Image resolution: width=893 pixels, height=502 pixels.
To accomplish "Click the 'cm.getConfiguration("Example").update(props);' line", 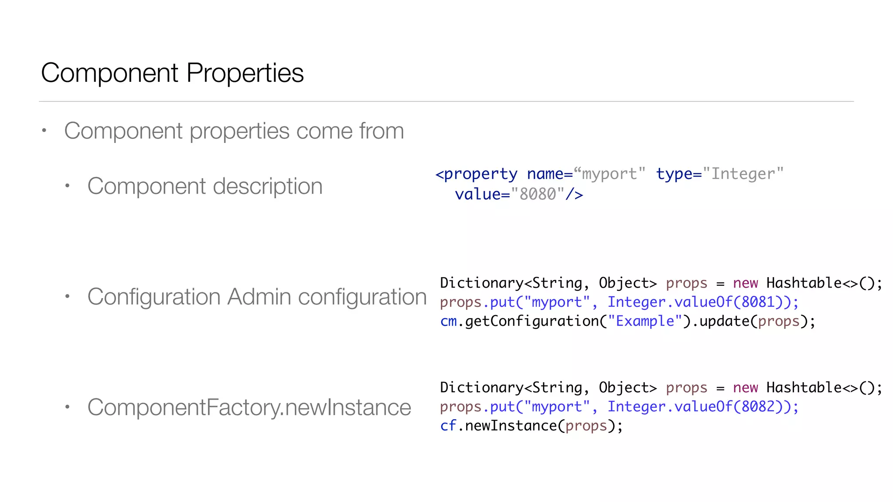I will (x=627, y=321).
